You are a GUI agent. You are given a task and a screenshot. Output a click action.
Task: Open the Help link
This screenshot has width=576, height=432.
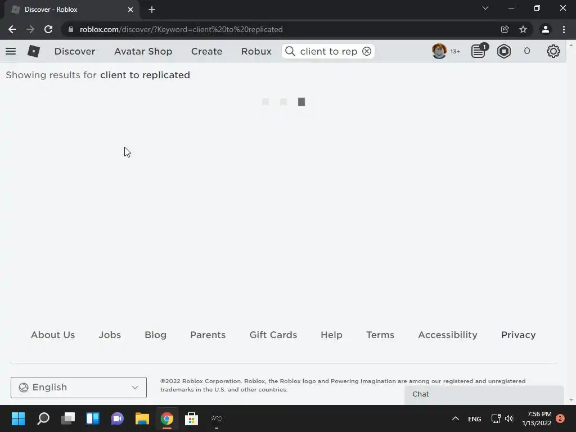coord(331,335)
